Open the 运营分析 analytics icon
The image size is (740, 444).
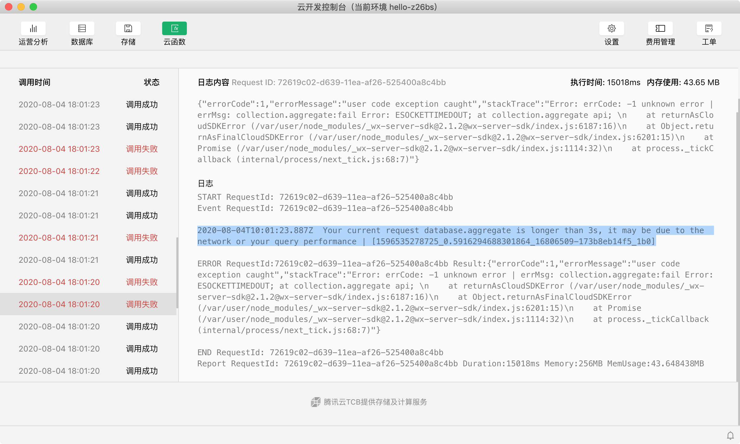pyautogui.click(x=33, y=29)
